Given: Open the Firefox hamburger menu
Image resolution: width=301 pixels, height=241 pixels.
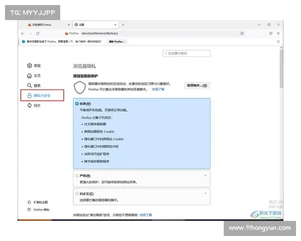Looking at the screenshot, I should (x=279, y=33).
